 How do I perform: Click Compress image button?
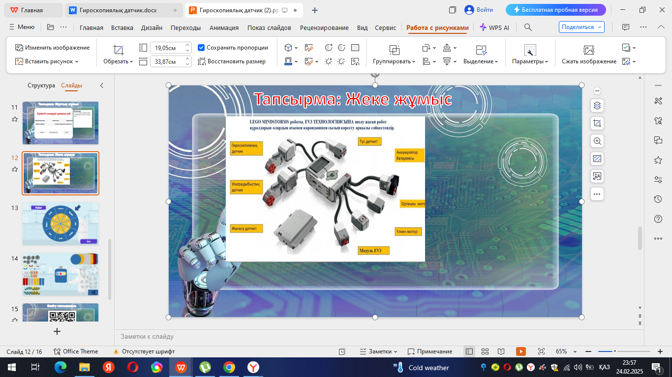pyautogui.click(x=589, y=61)
